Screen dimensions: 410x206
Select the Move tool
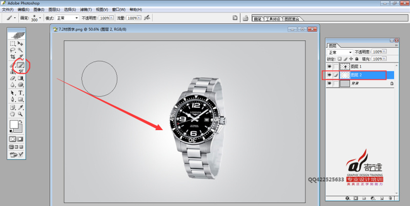coord(20,44)
